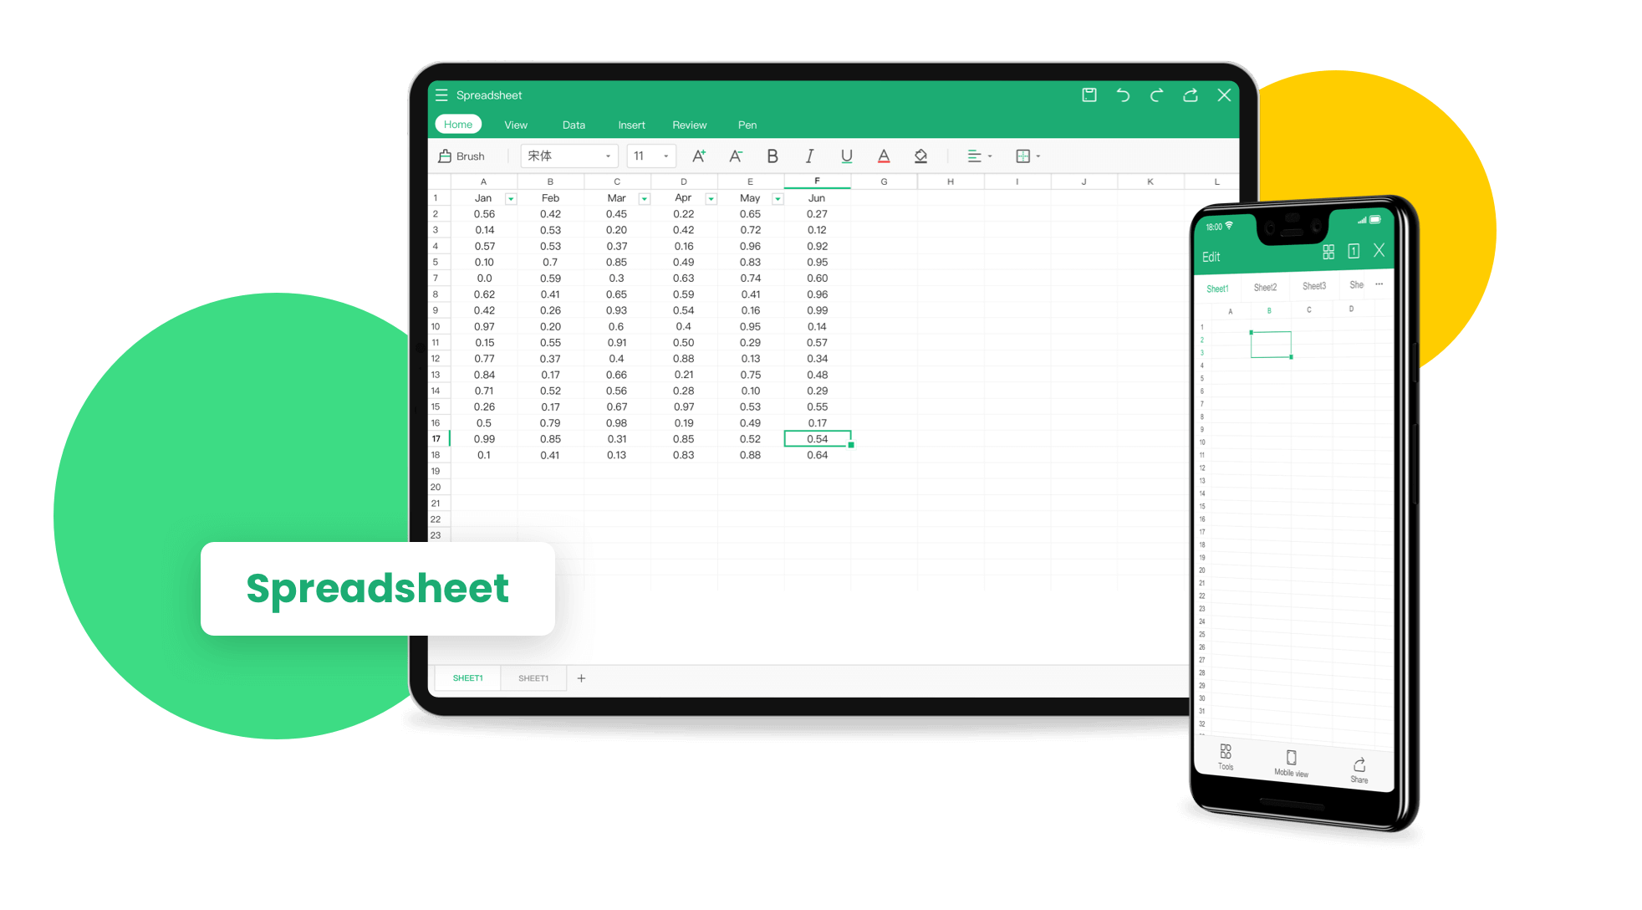Image resolution: width=1642 pixels, height=910 pixels.
Task: Click the Brush tool icon
Action: point(446,157)
